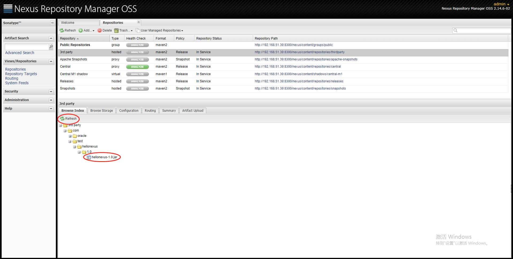Open the Trash dropdown menu
This screenshot has width=513, height=259.
(x=123, y=30)
